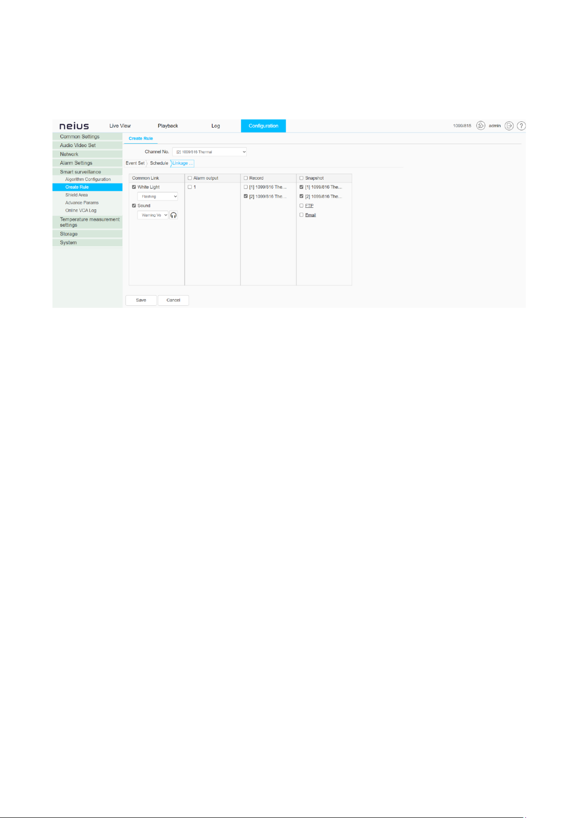Click the FTP link
The image size is (579, 818).
[309, 206]
